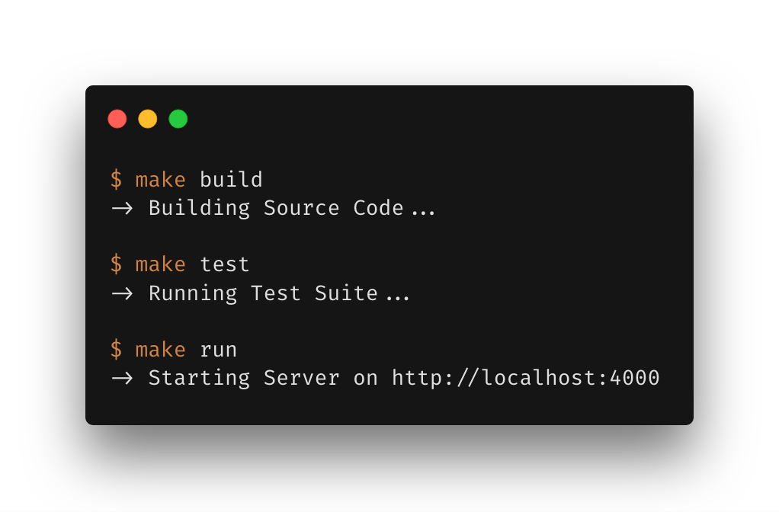Click the arrow before Building Source Code
This screenshot has height=512, width=779.
121,208
